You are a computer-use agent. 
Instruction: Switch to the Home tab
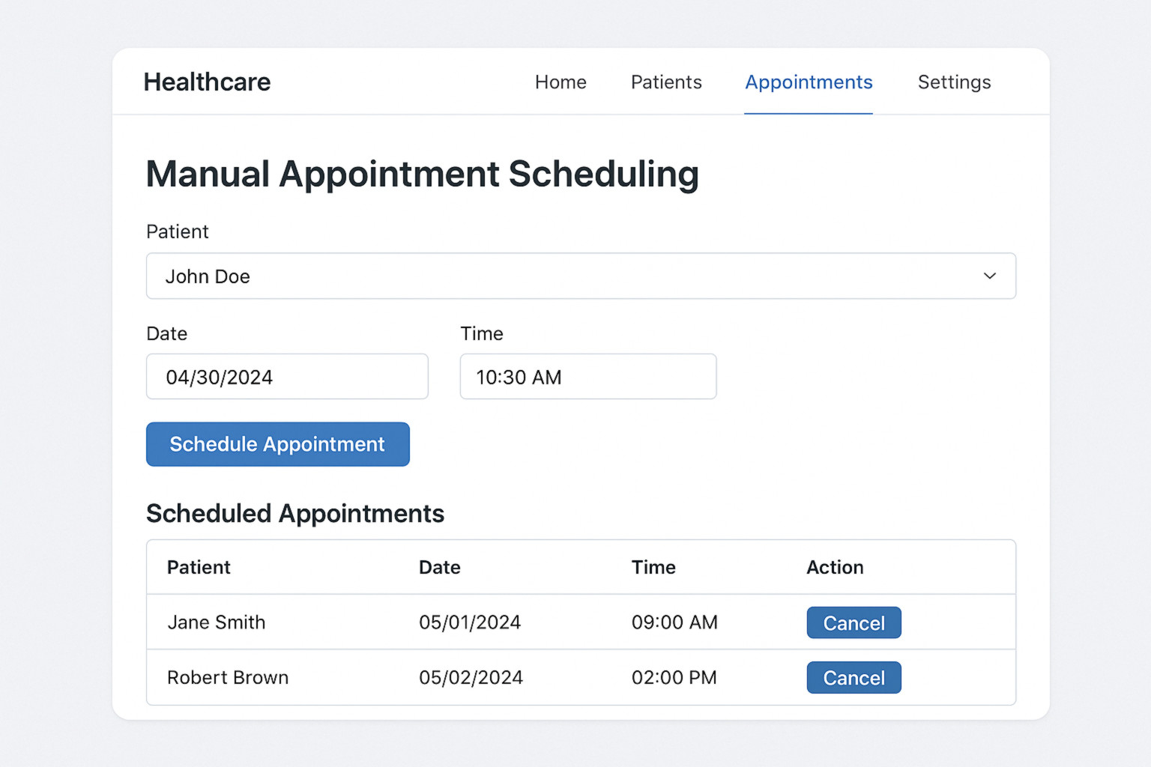561,82
